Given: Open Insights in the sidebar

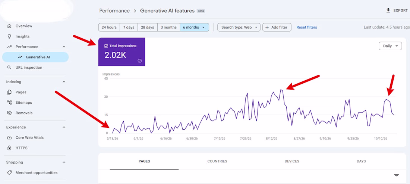Looking at the screenshot, I should [x=22, y=36].
